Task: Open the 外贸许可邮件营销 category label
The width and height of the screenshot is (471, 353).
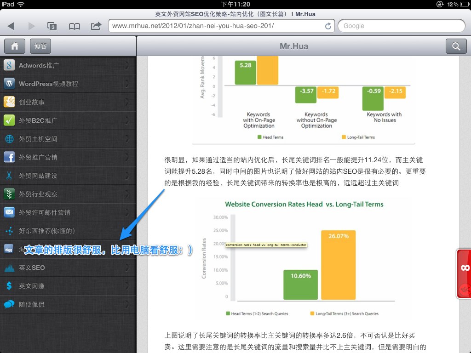Action: tap(45, 212)
